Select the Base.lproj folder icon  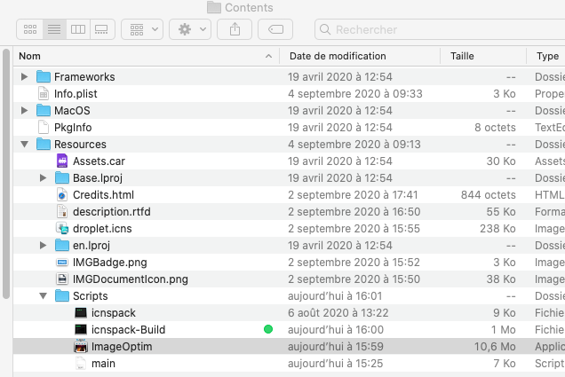pyautogui.click(x=62, y=177)
